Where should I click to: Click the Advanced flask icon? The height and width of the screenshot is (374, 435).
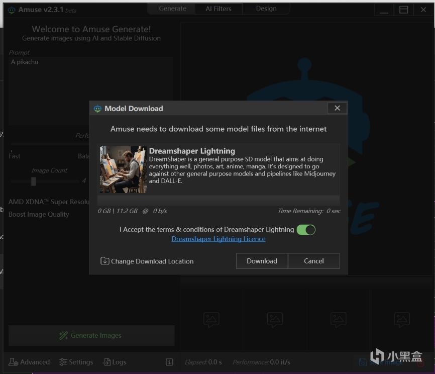click(13, 362)
